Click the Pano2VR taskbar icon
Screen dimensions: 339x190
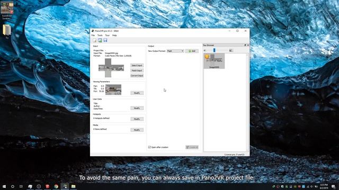65,186
